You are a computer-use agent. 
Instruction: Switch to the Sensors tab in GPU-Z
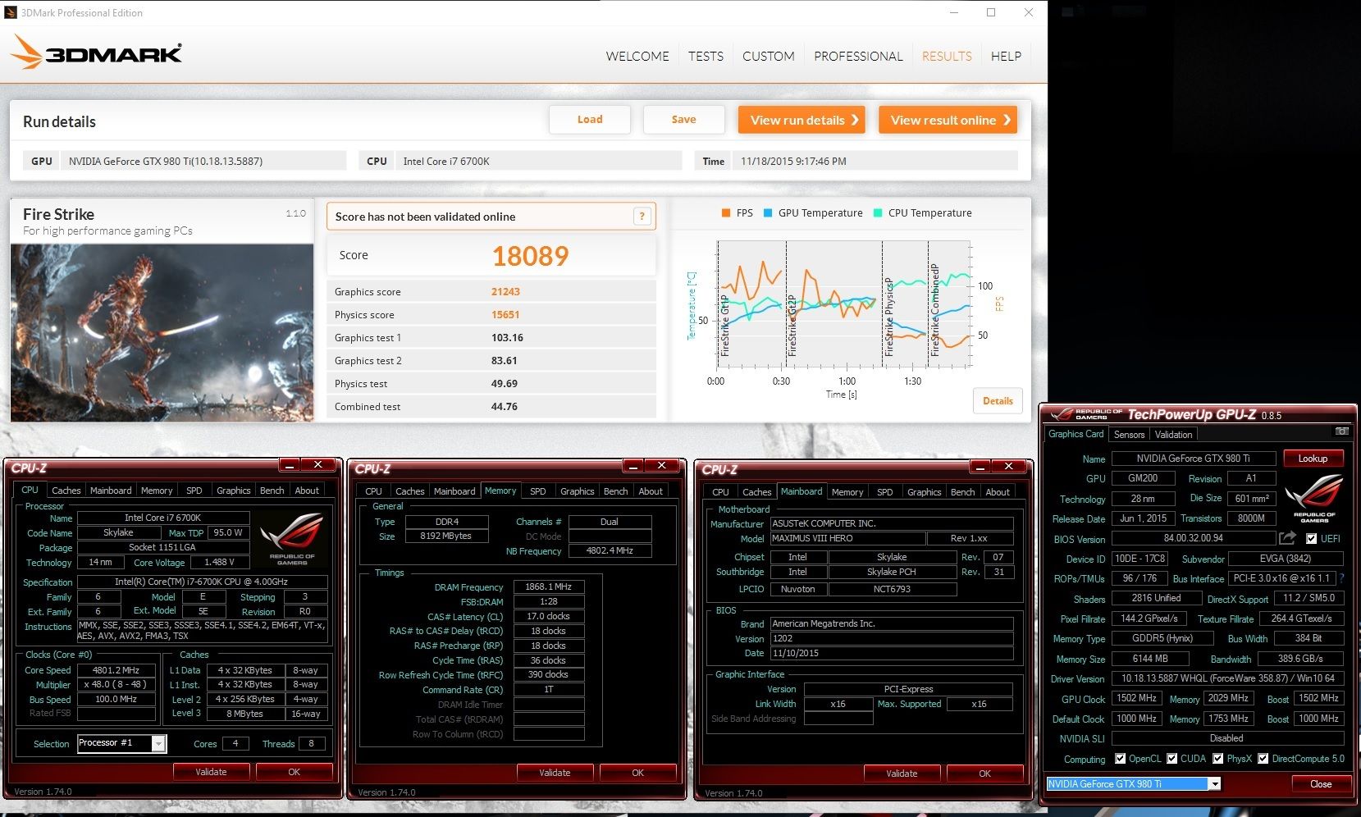pyautogui.click(x=1129, y=435)
